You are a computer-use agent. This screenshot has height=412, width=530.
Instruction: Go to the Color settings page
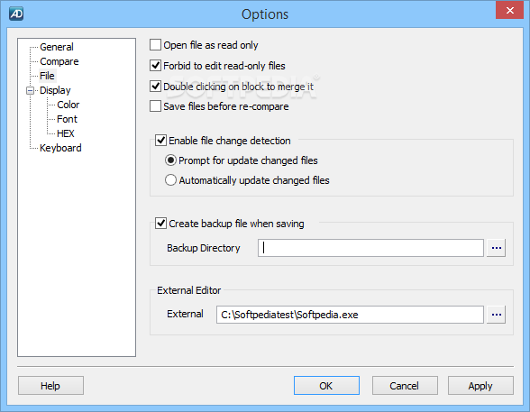(x=68, y=105)
